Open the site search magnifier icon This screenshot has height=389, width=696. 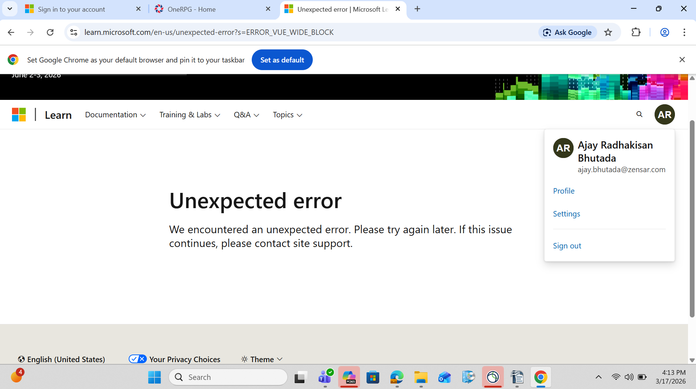(639, 114)
